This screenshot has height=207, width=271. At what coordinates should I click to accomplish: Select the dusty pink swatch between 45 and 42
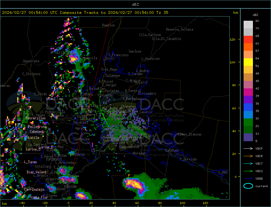coord(248,84)
